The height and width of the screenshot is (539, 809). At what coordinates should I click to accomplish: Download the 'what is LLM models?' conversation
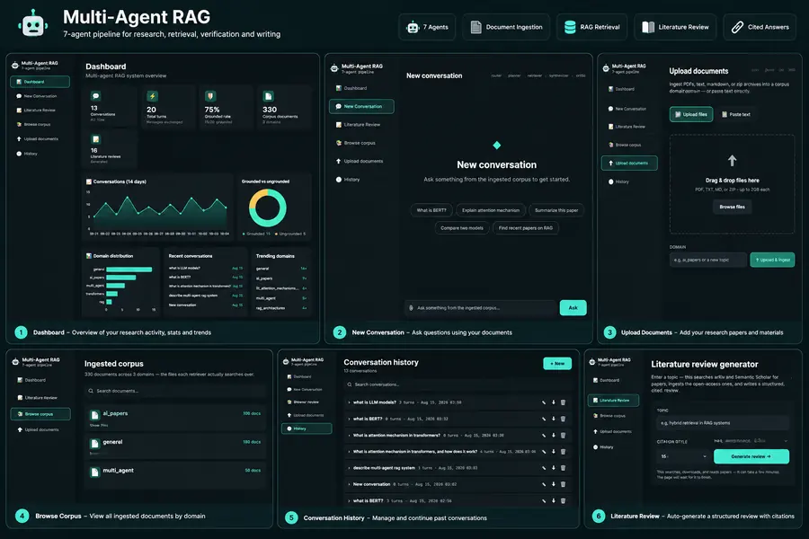pyautogui.click(x=554, y=402)
